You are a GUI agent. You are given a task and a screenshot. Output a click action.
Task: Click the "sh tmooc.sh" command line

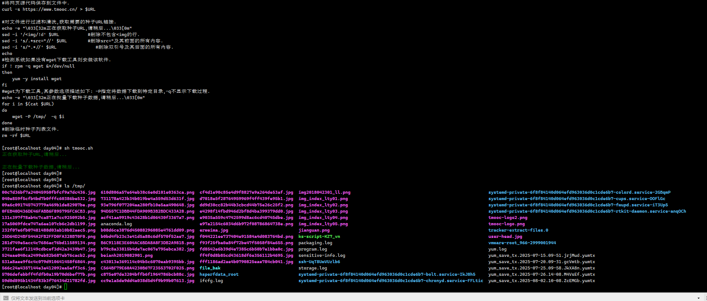pos(79,148)
